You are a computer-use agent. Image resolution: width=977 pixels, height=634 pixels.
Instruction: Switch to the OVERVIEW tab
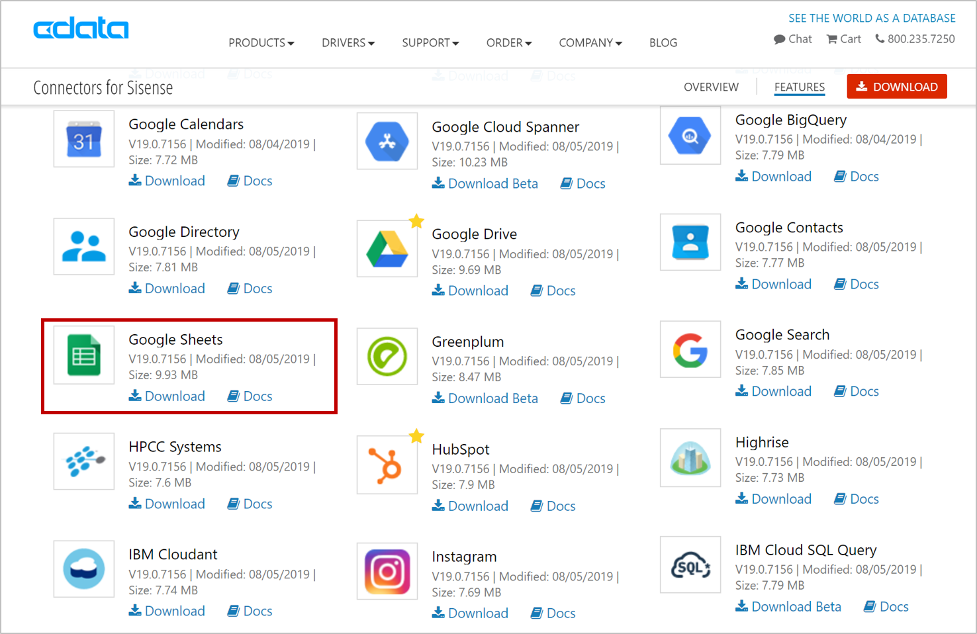pyautogui.click(x=711, y=87)
